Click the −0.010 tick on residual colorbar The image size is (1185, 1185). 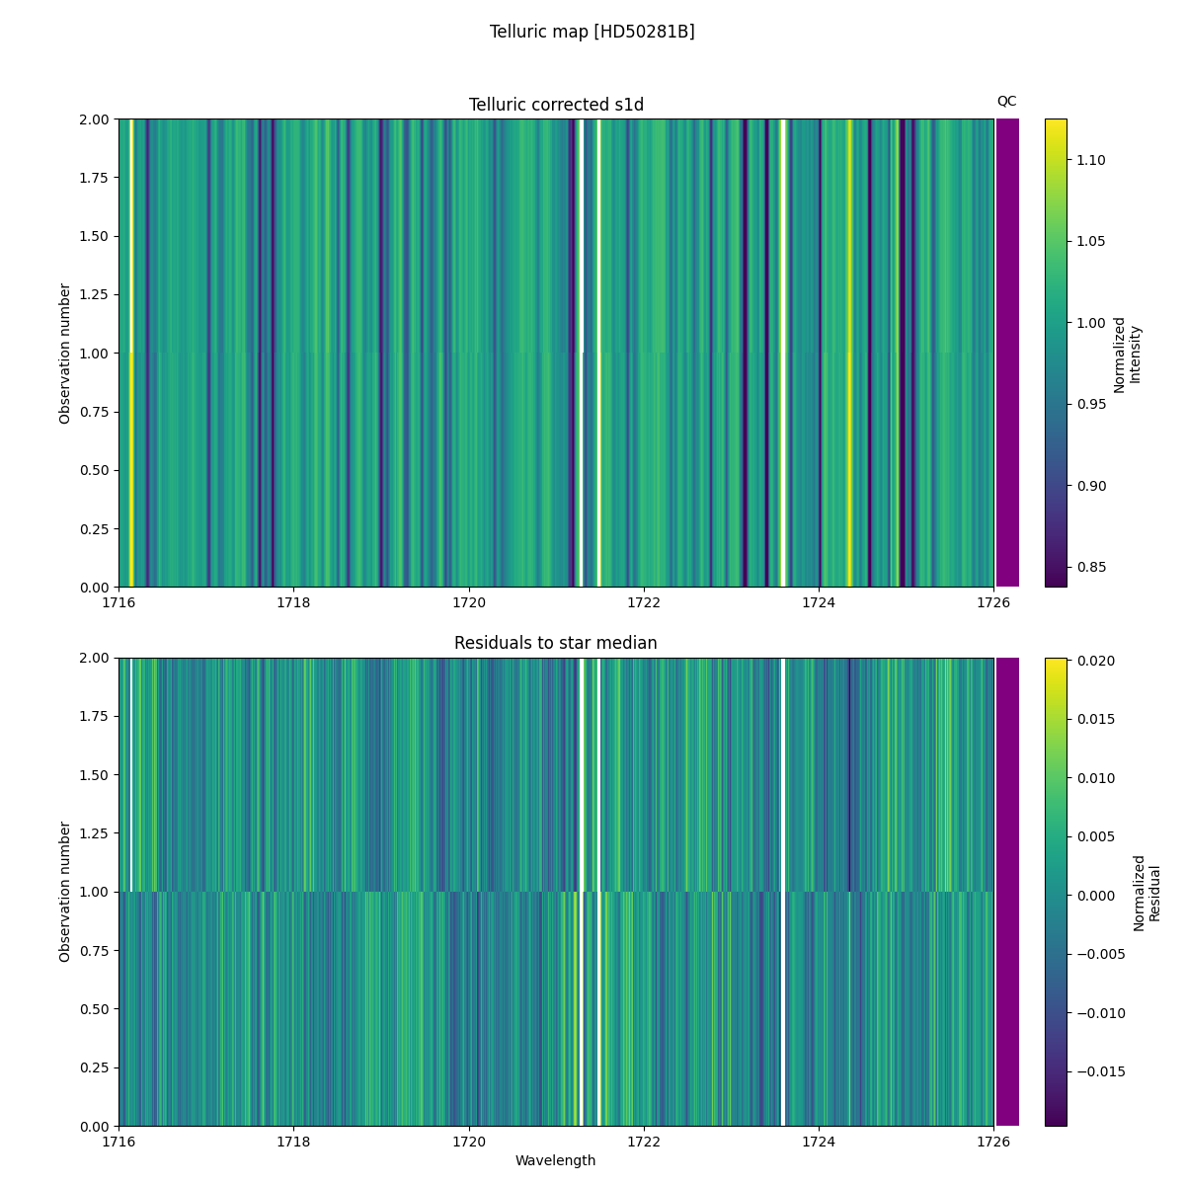click(x=1099, y=1013)
